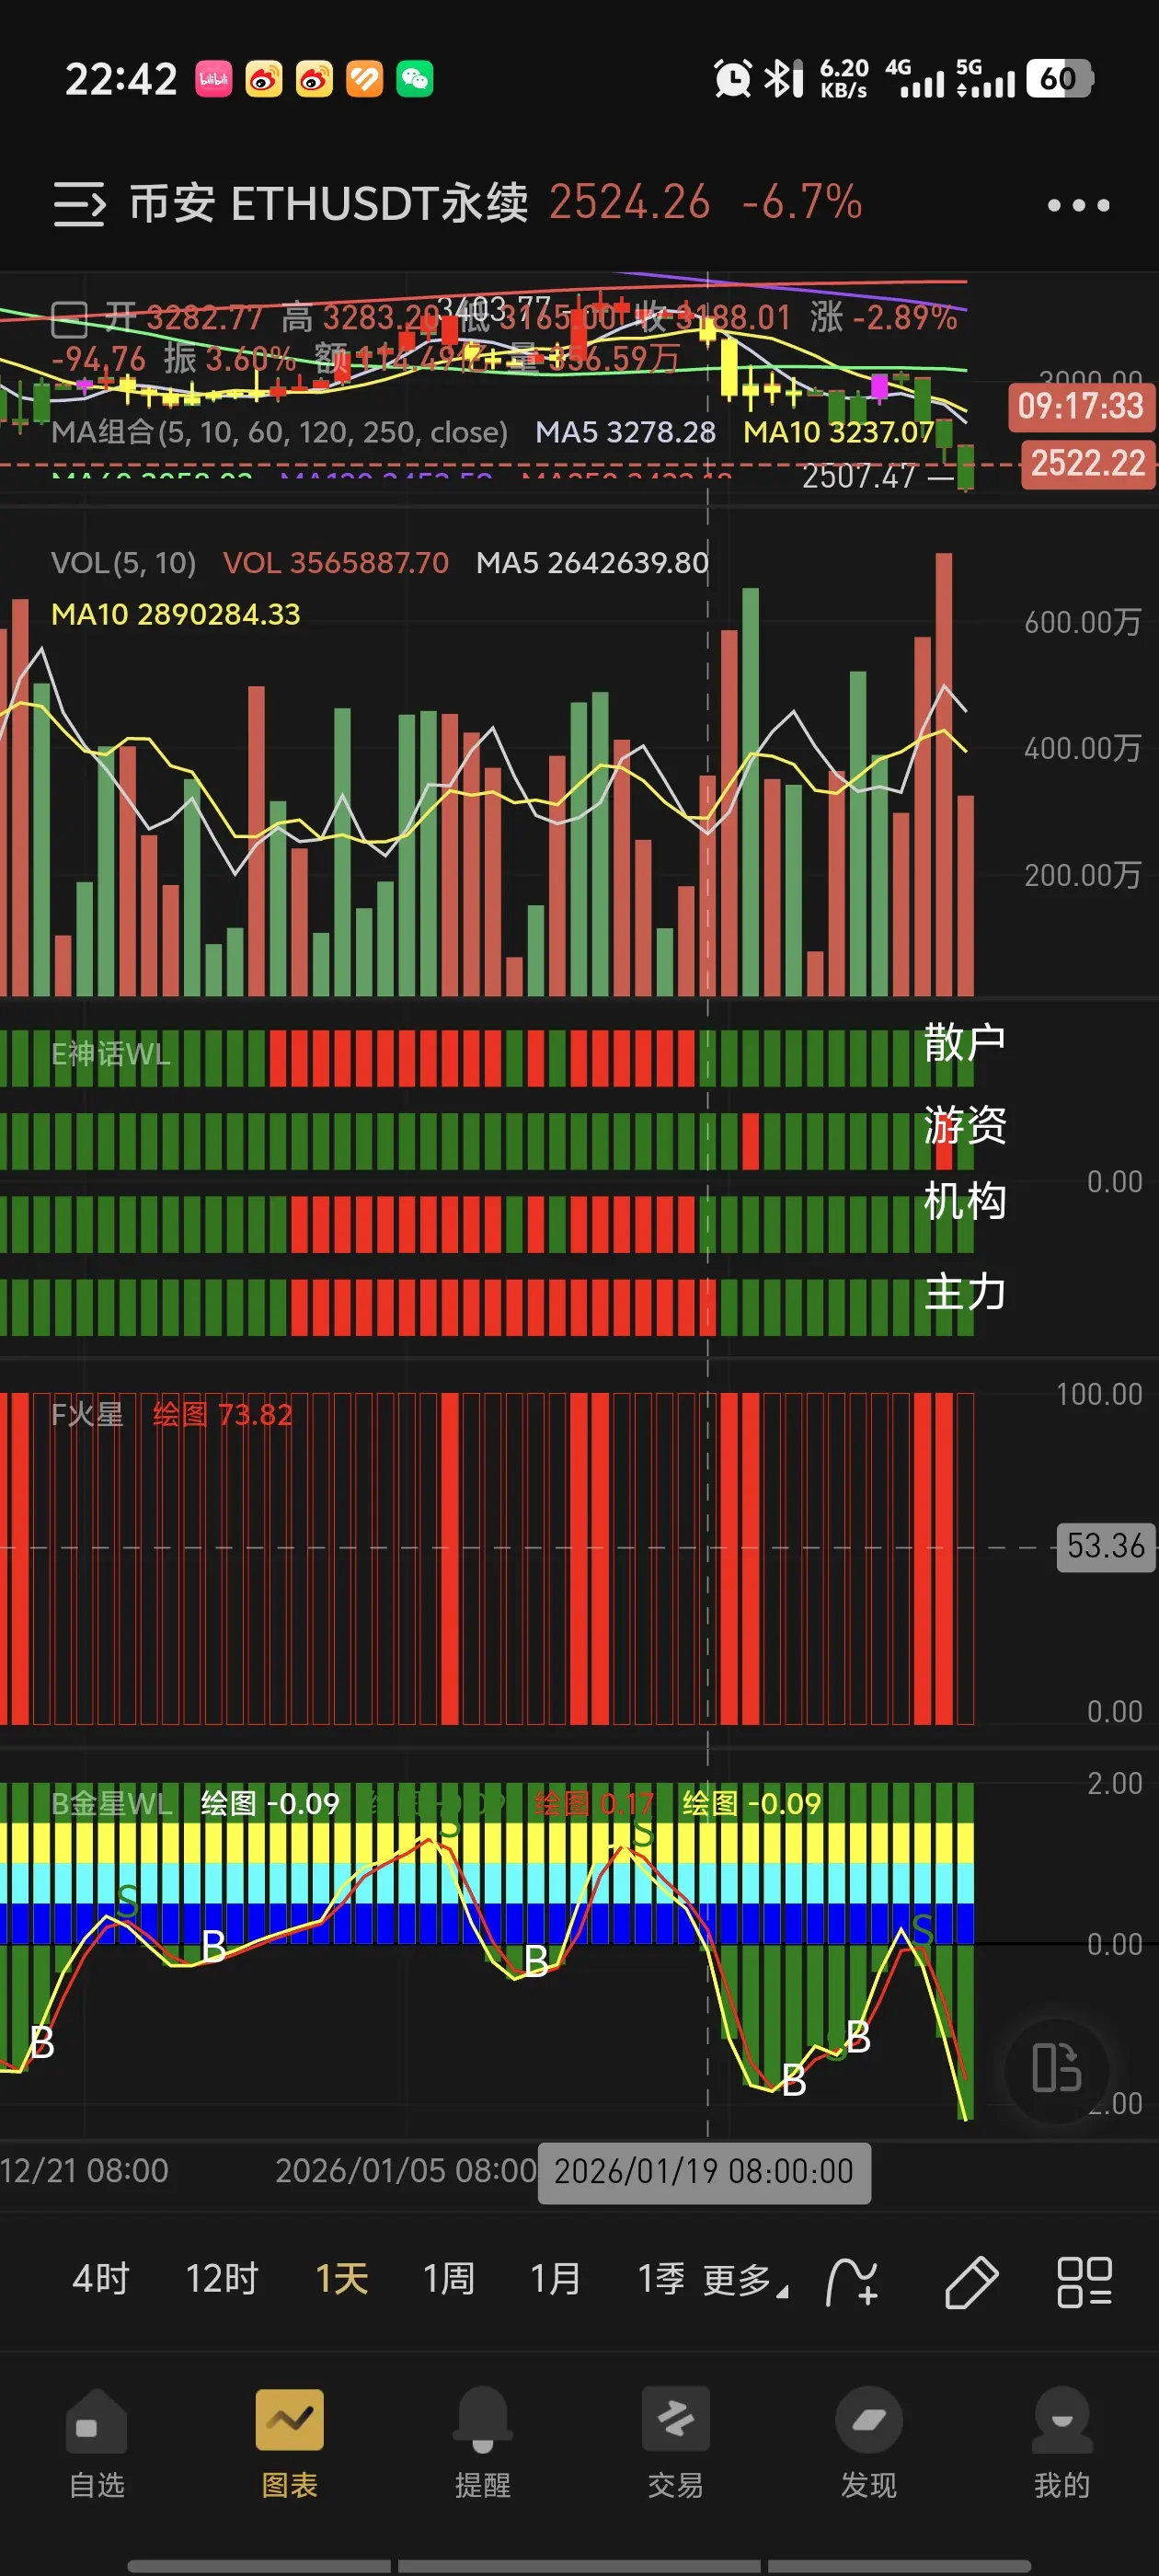
Task: Select the 1季 timeframe
Action: tap(662, 2279)
